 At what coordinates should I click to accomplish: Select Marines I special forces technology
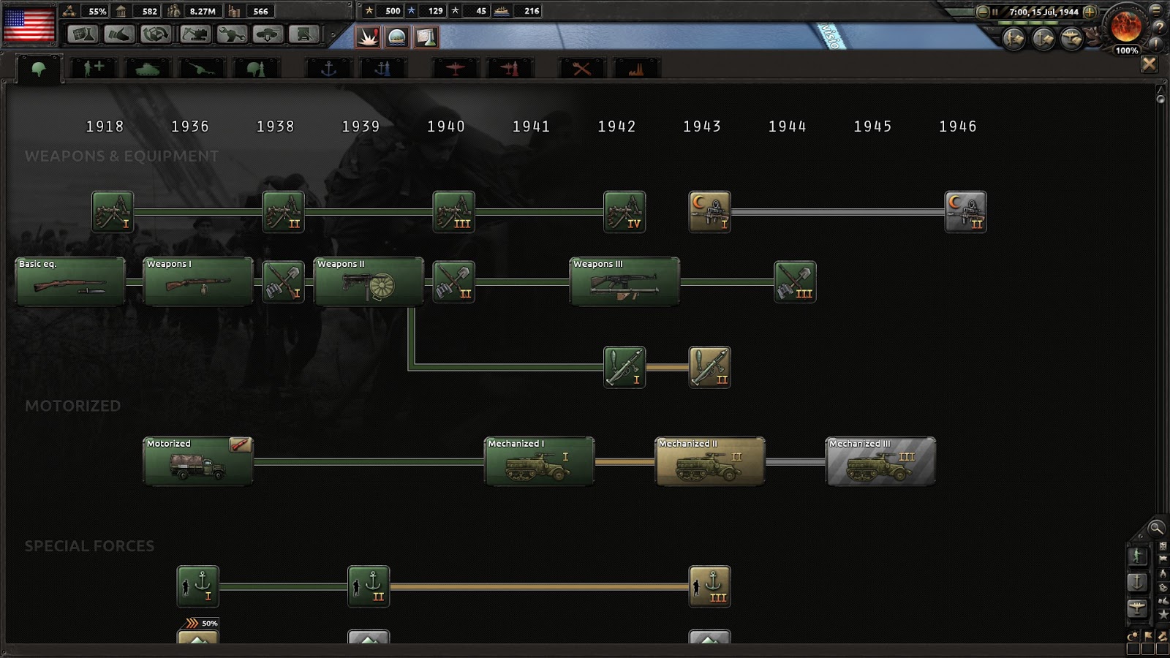coord(198,586)
